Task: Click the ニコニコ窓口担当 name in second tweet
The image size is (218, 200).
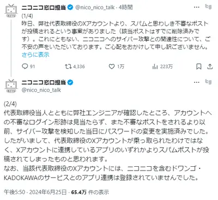Action: pos(44,82)
